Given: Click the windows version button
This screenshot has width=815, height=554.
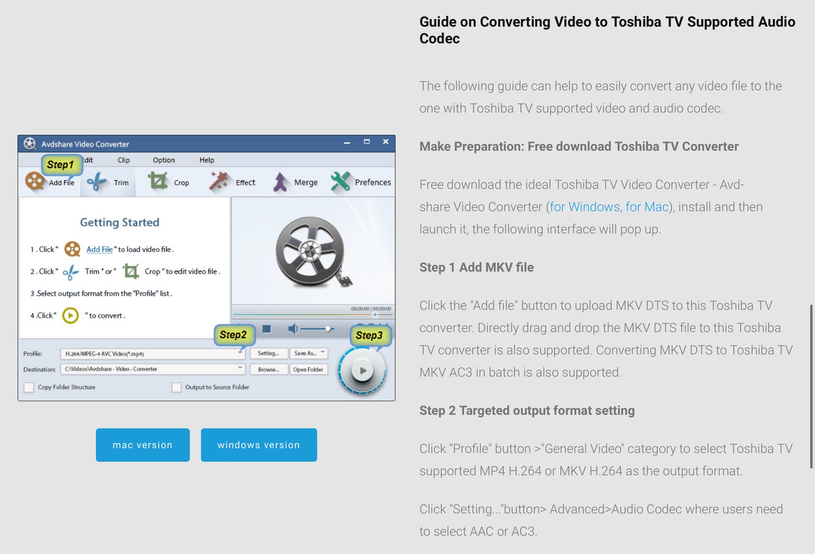Looking at the screenshot, I should [x=259, y=445].
